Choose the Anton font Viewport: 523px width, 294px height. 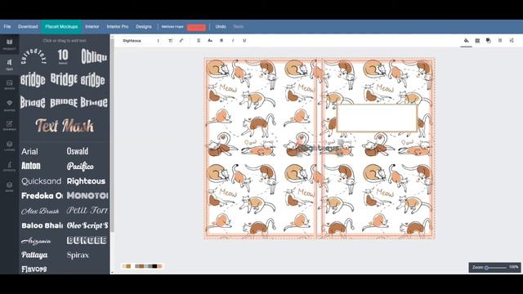click(31, 166)
